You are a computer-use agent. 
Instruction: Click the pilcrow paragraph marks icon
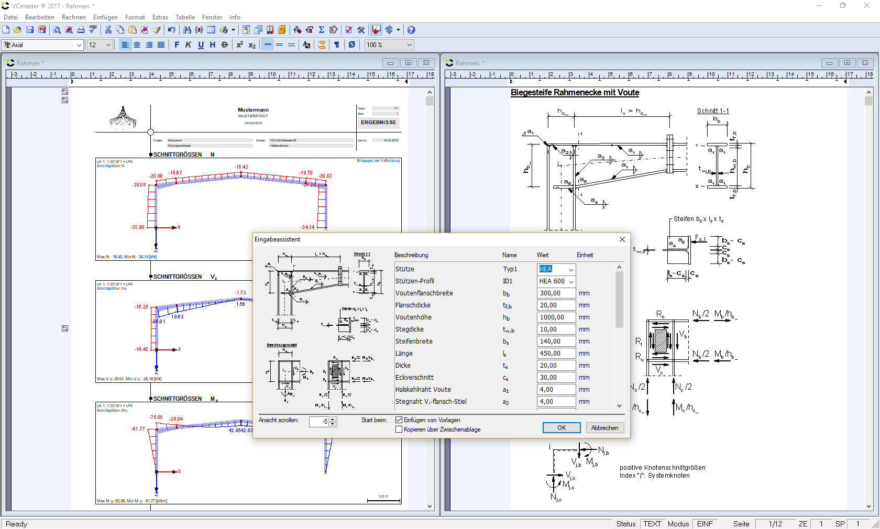coord(336,45)
